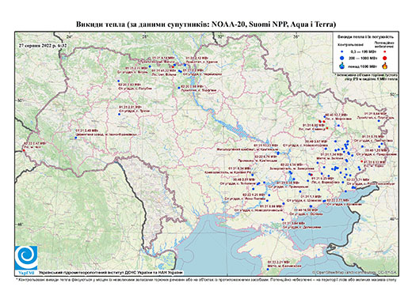Screen dimensions: 412x291
Task: Click the small blue dot in the legend
Action: (342, 52)
